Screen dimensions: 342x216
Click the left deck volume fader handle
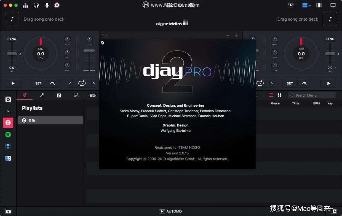click(x=89, y=51)
